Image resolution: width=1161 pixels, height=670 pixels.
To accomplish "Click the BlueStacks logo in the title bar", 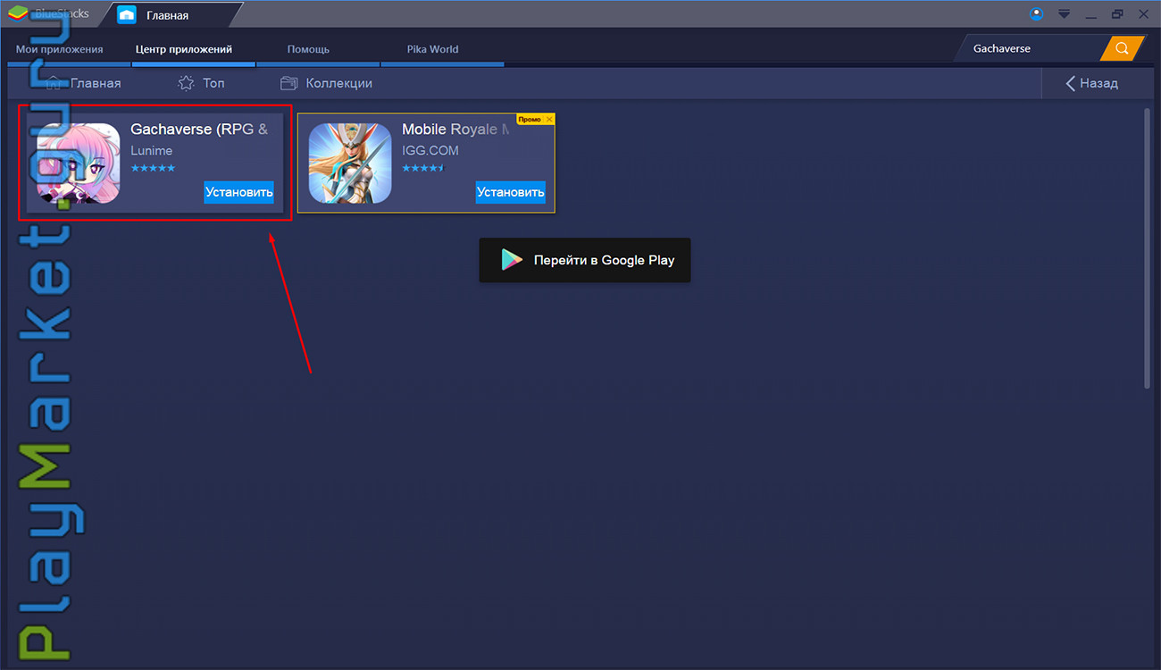I will click(x=17, y=14).
